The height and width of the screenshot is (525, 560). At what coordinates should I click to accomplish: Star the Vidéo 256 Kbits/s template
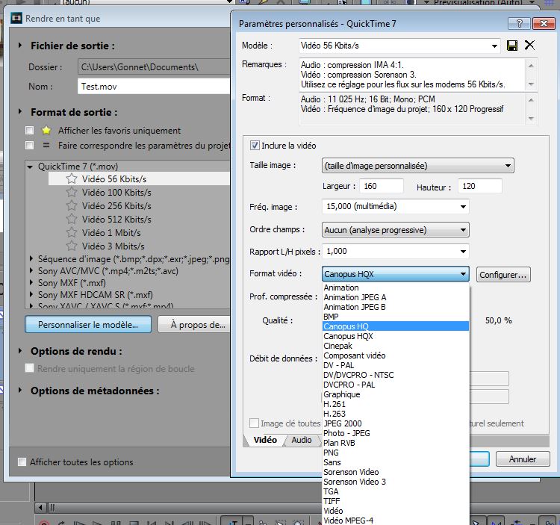[72, 205]
